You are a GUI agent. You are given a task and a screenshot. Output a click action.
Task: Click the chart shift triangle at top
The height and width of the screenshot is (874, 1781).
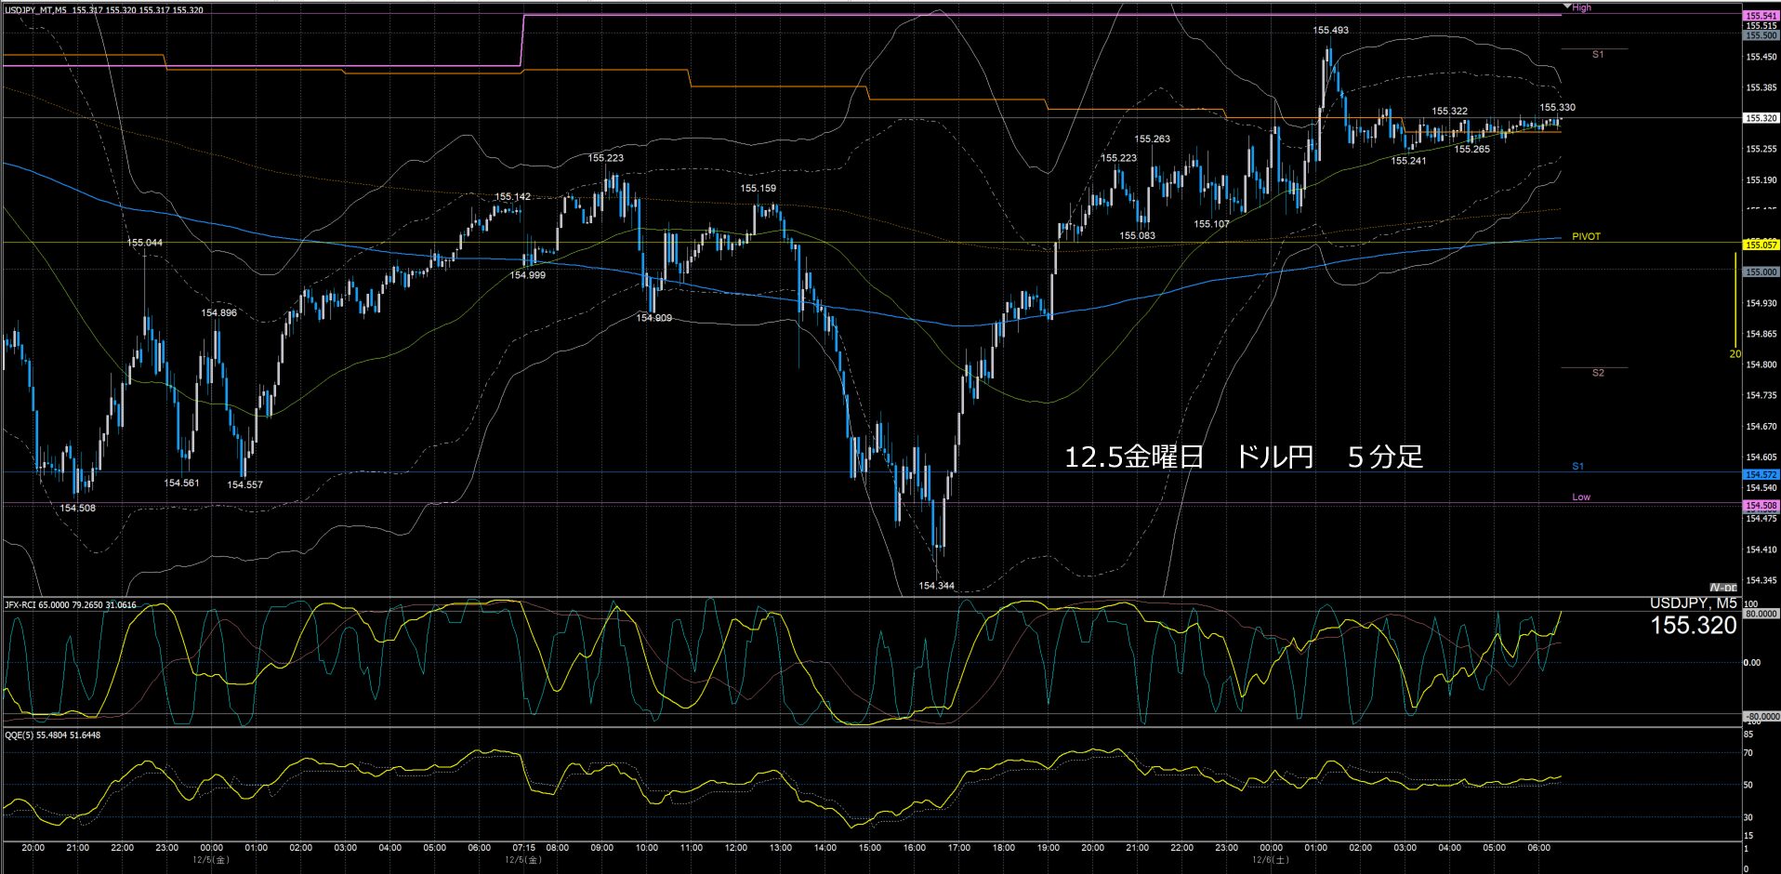pyautogui.click(x=1566, y=6)
